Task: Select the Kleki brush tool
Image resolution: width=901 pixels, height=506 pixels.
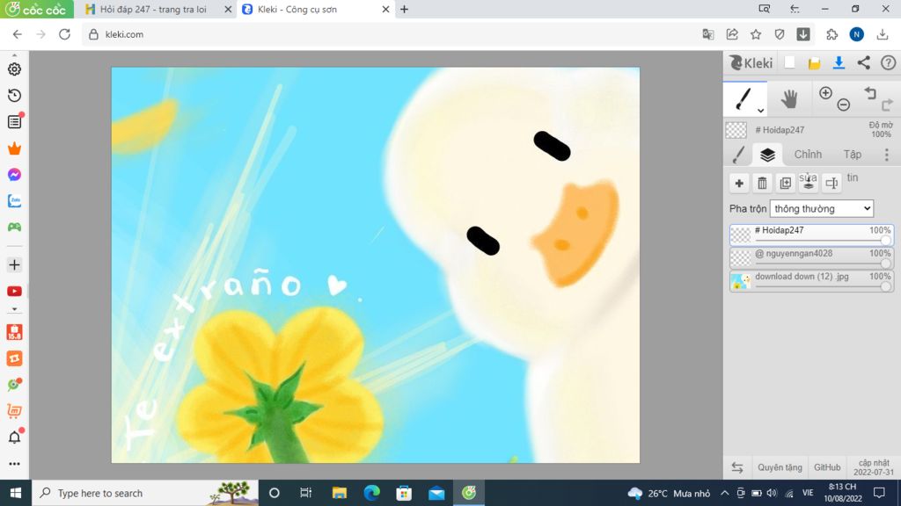Action: 744,98
